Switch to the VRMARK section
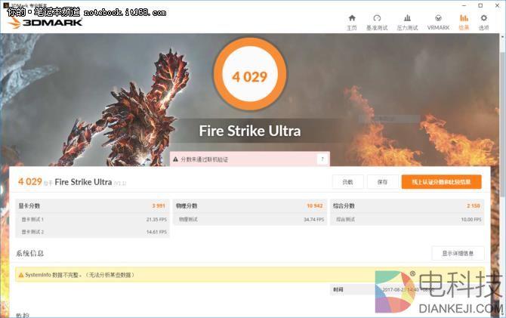This screenshot has width=506, height=318. (438, 22)
